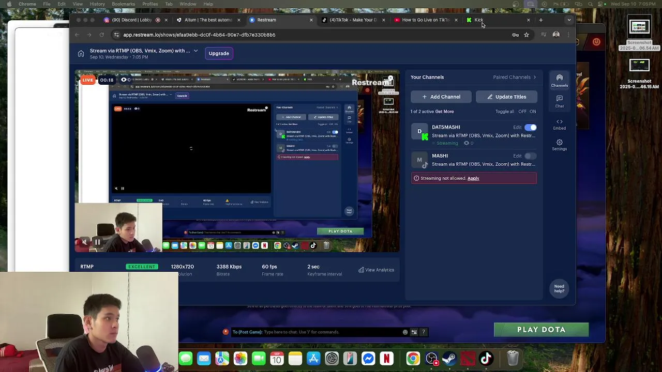Open the Restream Settings gear icon
The height and width of the screenshot is (372, 662).
click(x=559, y=145)
